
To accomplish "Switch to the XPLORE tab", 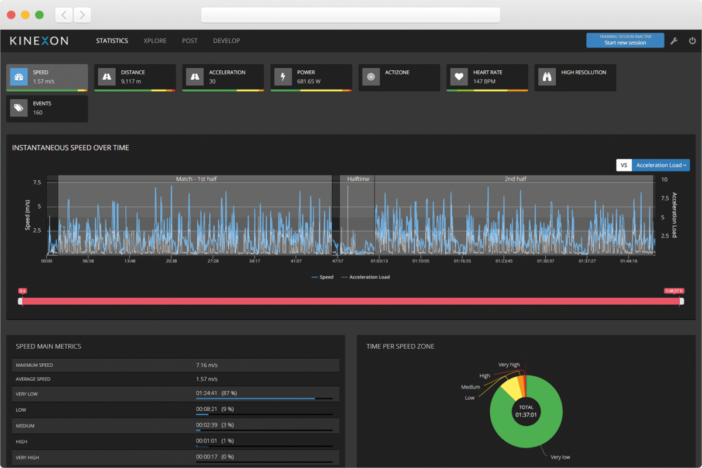I will tap(155, 41).
